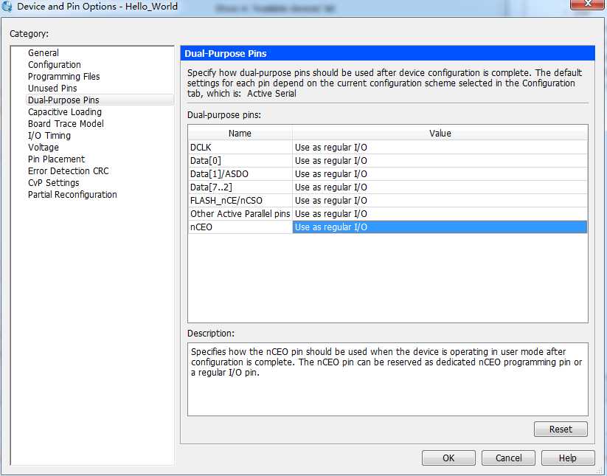
Task: Open Help for this dialog
Action: click(567, 458)
